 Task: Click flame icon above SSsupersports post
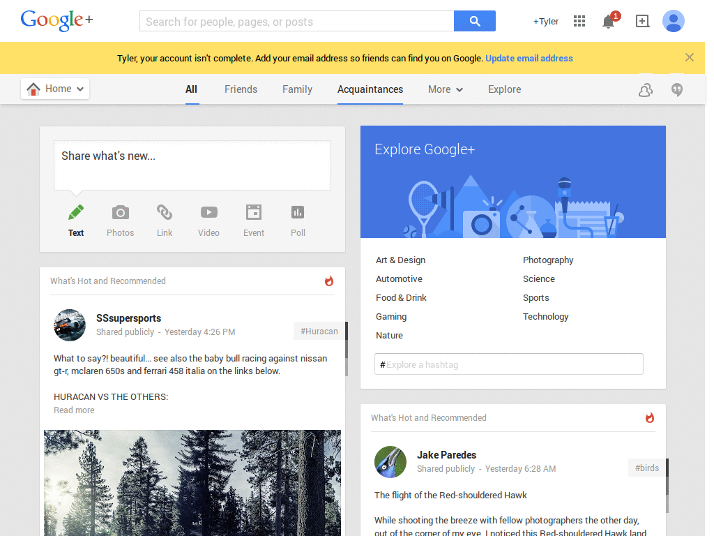[x=329, y=281]
